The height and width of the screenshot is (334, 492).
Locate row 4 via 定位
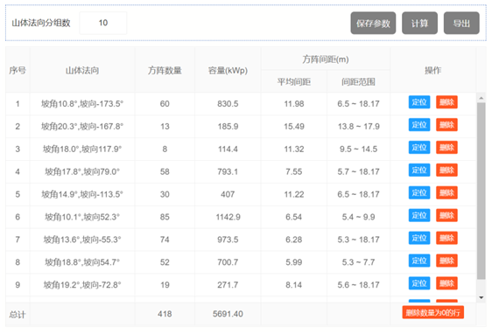pos(419,170)
